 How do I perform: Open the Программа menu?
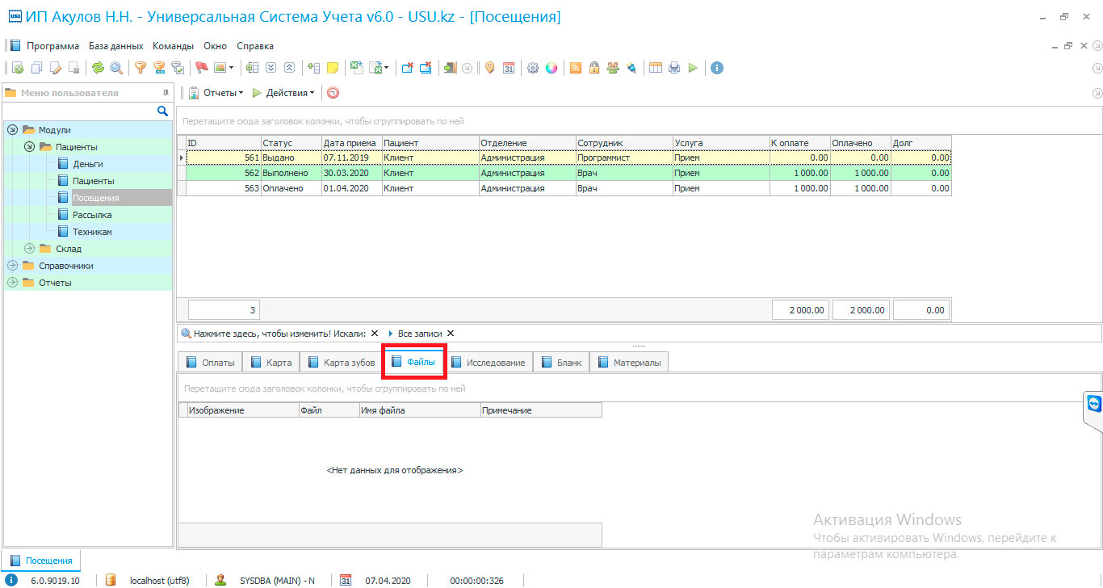52,46
